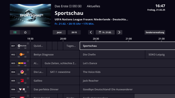Click the 21:30 timeline marker
Image resolution: width=175 pixels, height=98 pixels.
coord(161,39)
